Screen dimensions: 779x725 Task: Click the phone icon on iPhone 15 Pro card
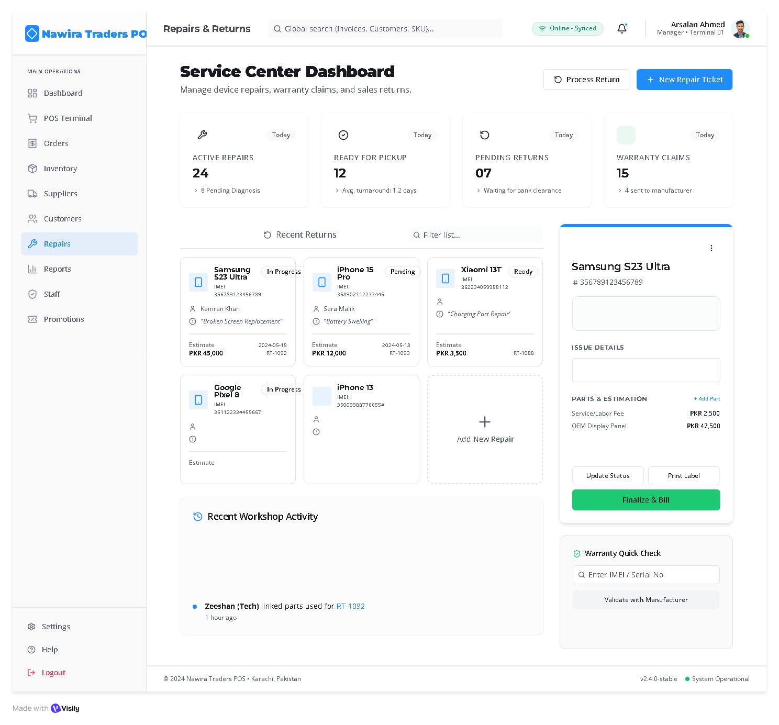(321, 282)
